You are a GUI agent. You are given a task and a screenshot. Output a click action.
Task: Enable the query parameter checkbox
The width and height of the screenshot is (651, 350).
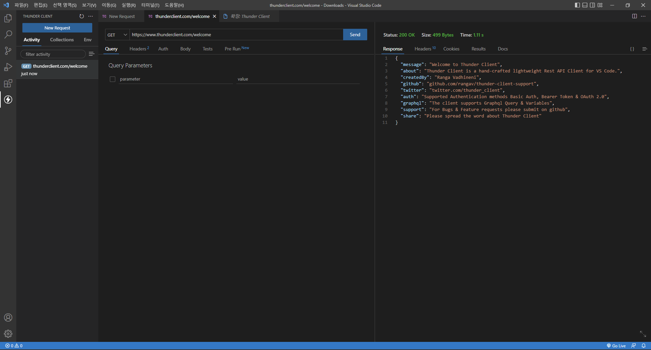(x=113, y=79)
